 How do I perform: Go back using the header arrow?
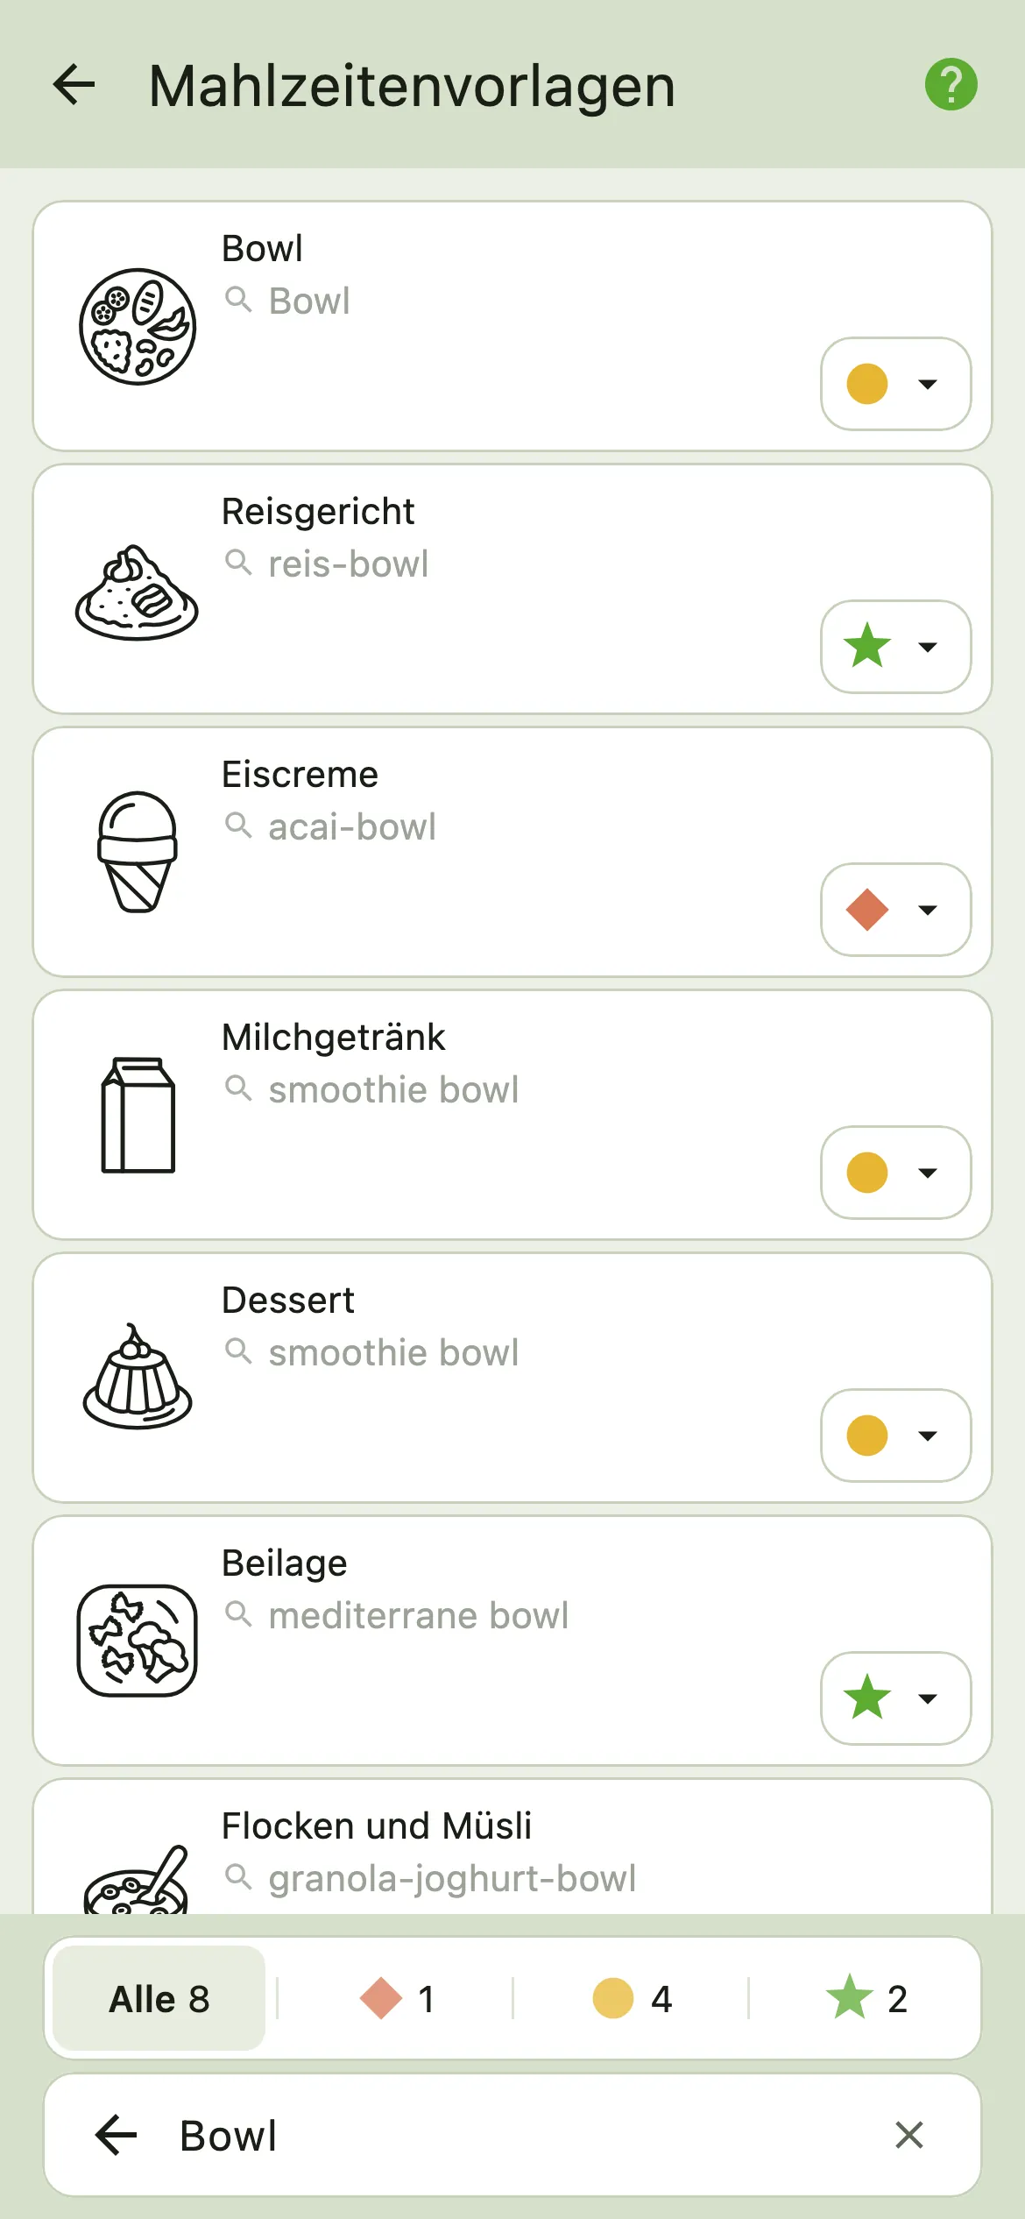(x=74, y=84)
